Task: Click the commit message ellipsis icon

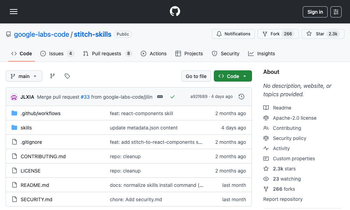Action: click(x=160, y=97)
